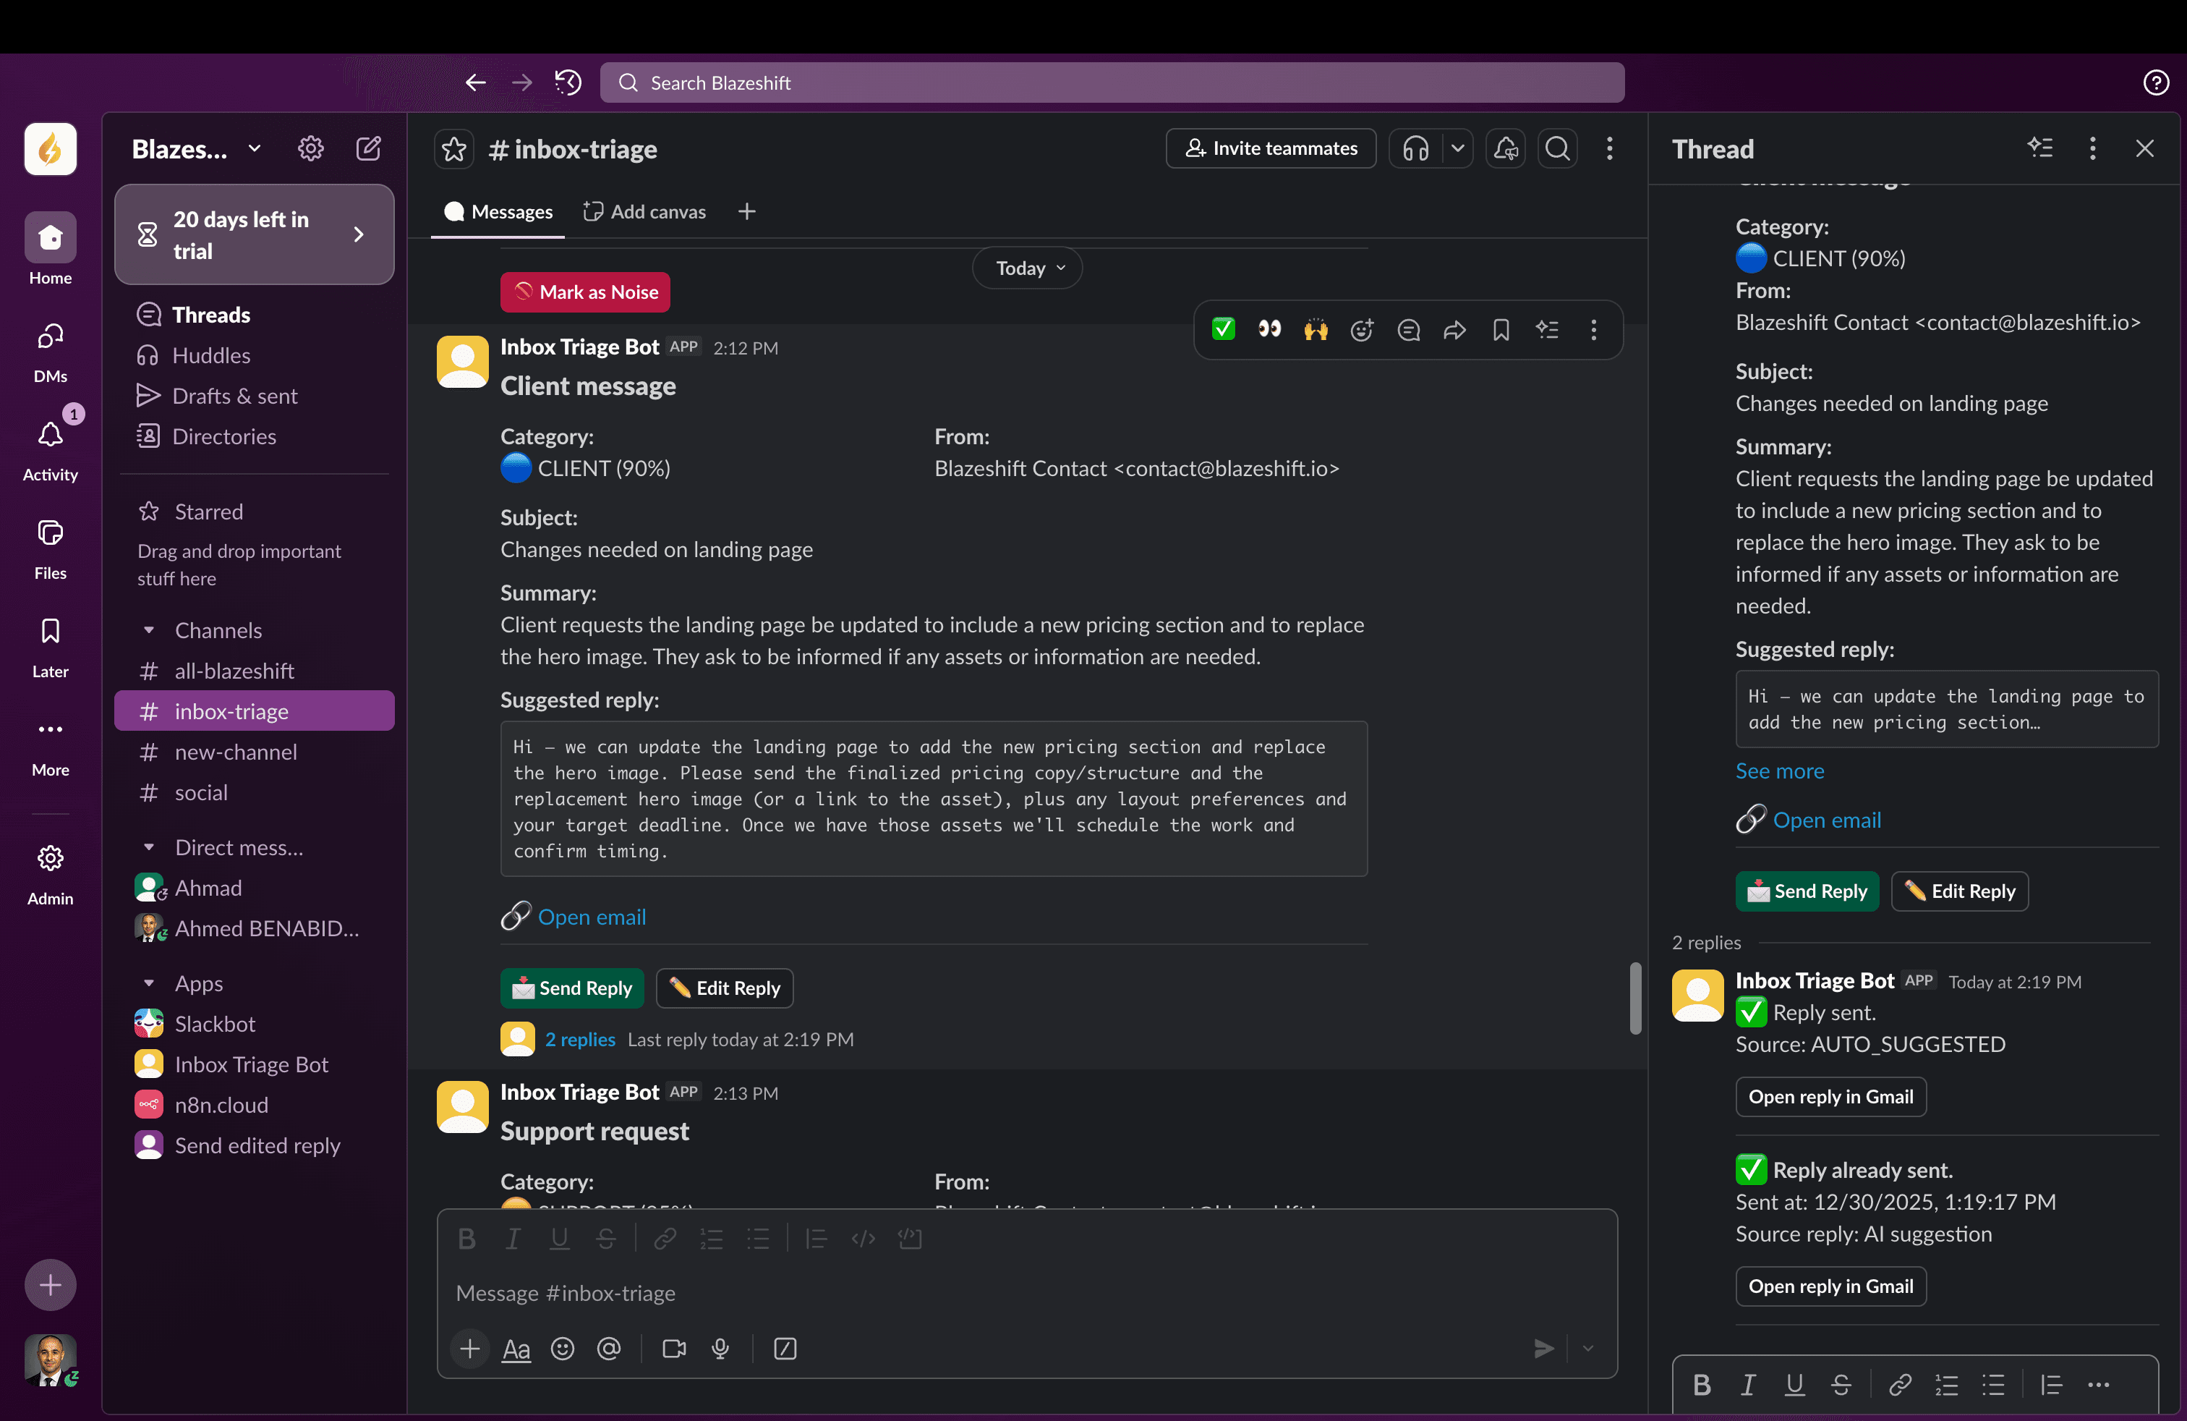Open the Today date navigation dropdown

pyautogui.click(x=1026, y=268)
